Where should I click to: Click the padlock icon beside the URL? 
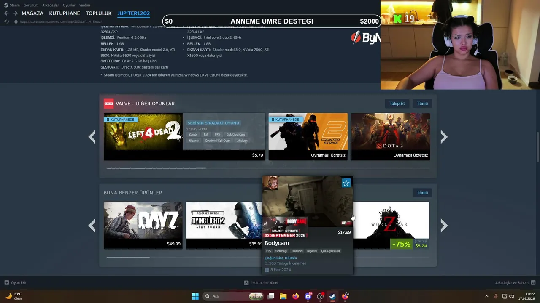[x=16, y=21]
